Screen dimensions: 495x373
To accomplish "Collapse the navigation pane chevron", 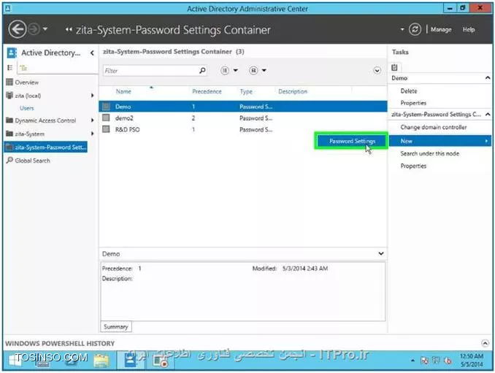I will (92, 53).
